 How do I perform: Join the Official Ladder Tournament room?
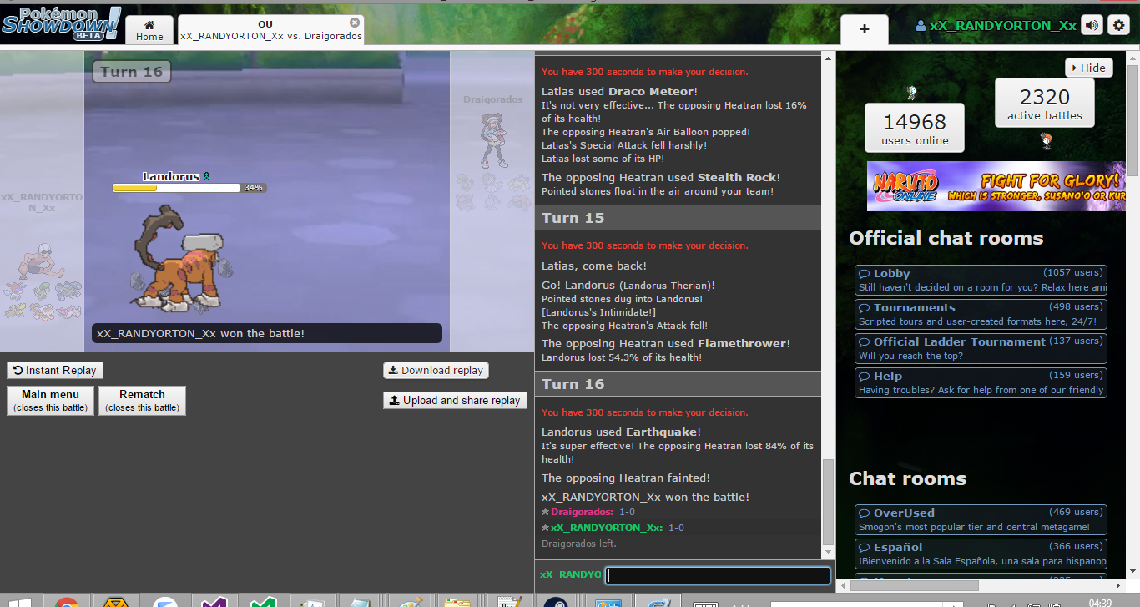click(x=981, y=348)
